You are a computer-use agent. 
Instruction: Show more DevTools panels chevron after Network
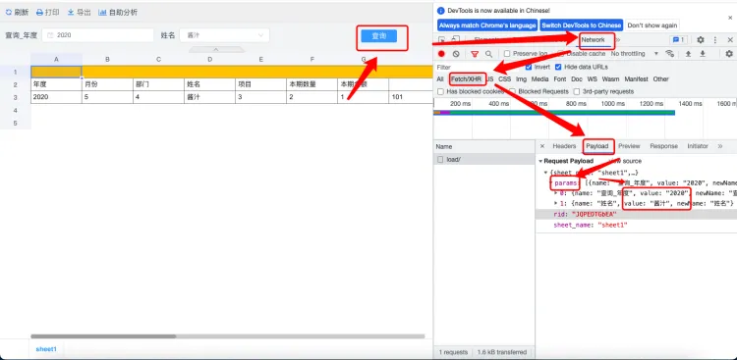pyautogui.click(x=618, y=40)
